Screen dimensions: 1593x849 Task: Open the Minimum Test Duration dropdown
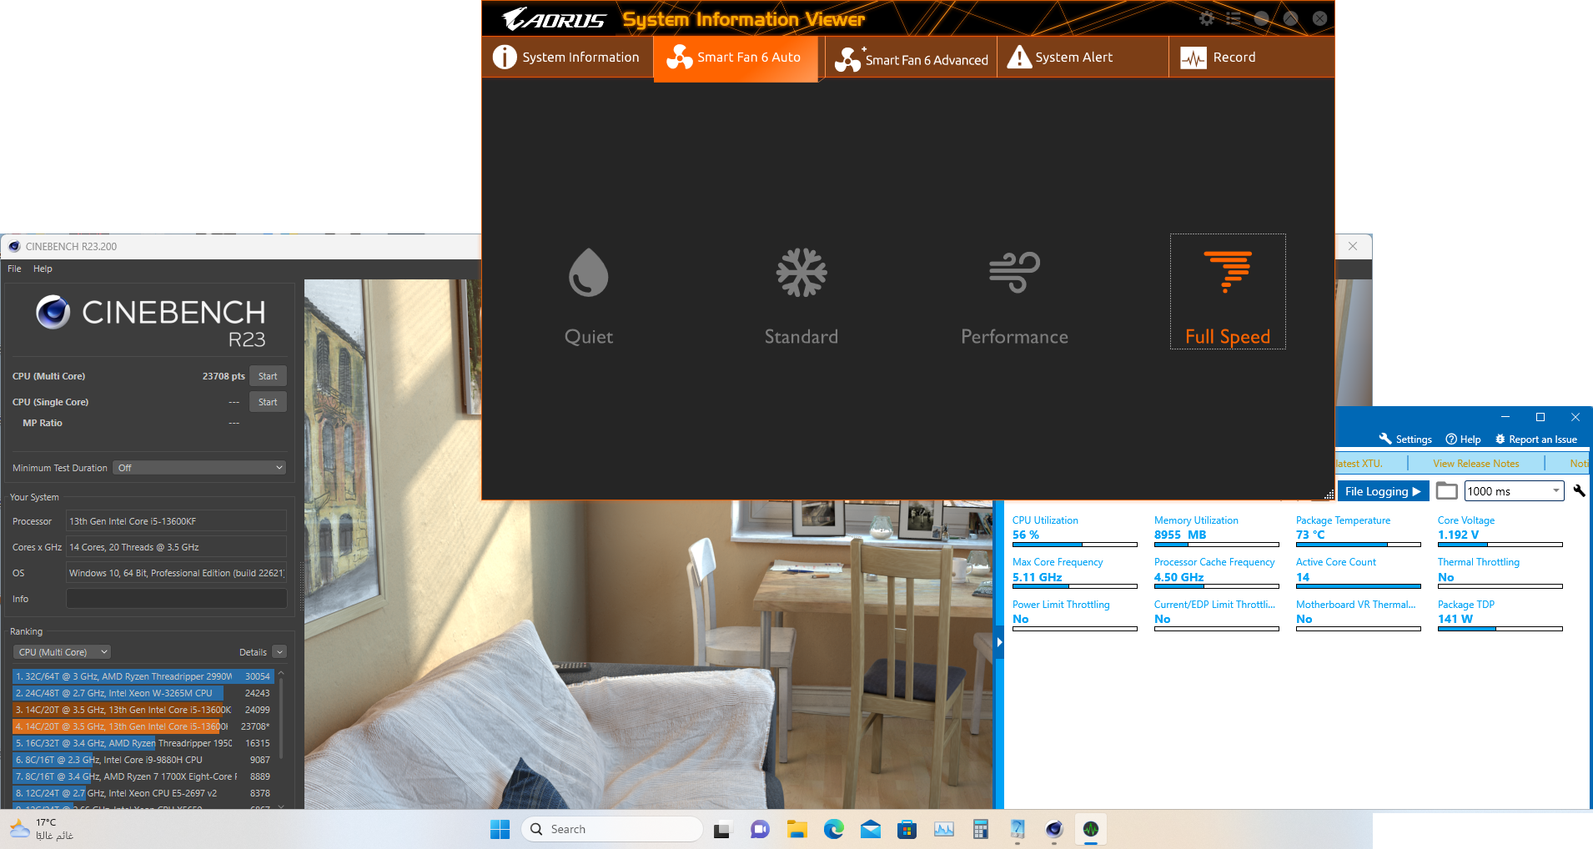(200, 468)
